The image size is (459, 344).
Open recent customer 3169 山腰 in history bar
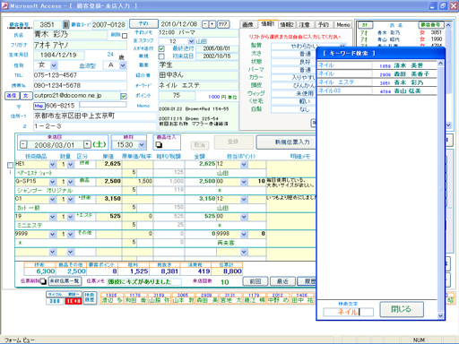(159, 298)
